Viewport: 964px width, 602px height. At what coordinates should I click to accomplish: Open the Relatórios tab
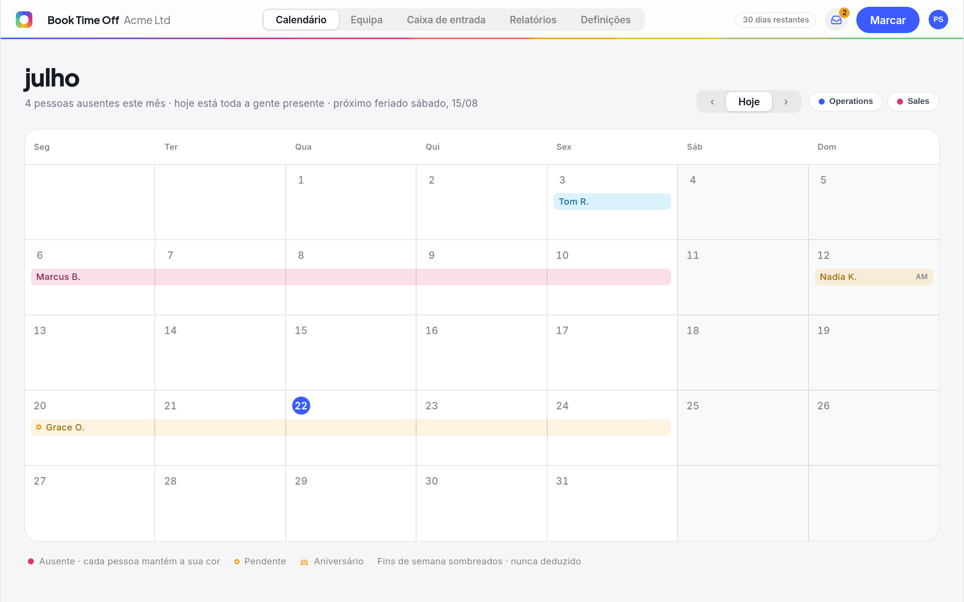coord(533,20)
